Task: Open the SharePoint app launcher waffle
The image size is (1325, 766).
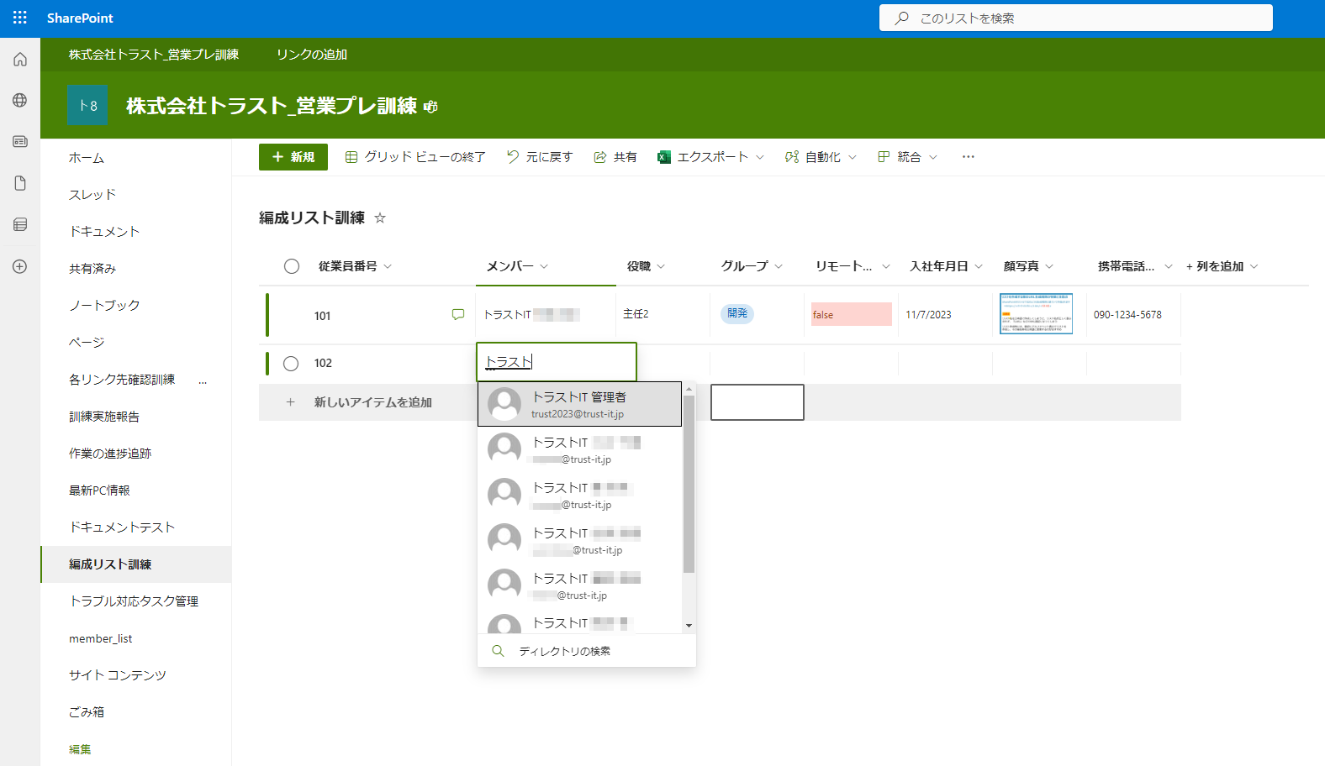Action: (x=20, y=18)
